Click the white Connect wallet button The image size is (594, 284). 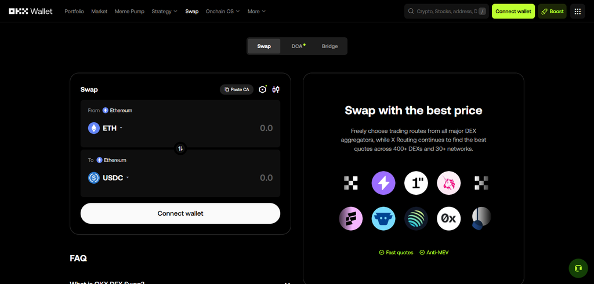[x=180, y=213]
